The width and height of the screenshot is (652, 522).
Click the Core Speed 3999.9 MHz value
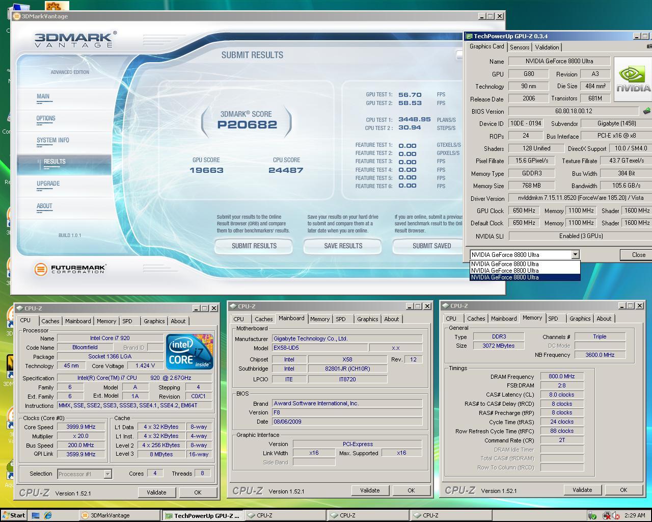coord(81,427)
